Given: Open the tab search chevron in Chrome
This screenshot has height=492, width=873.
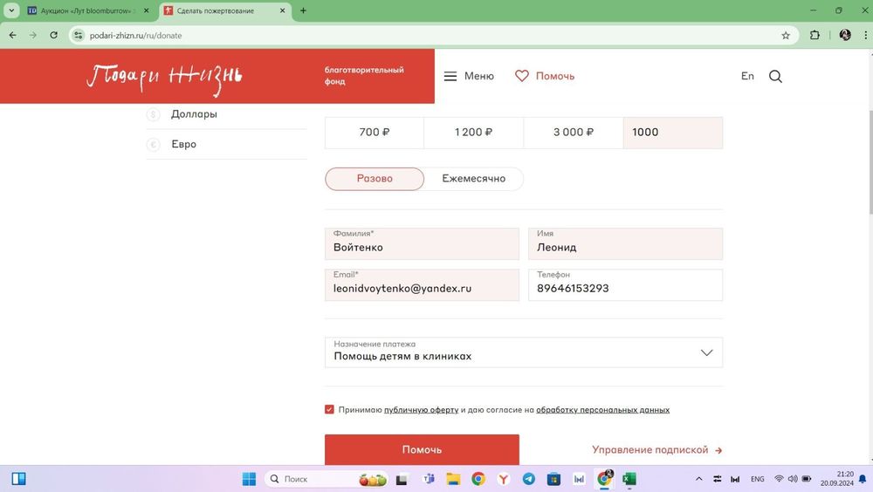Looking at the screenshot, I should tap(11, 10).
